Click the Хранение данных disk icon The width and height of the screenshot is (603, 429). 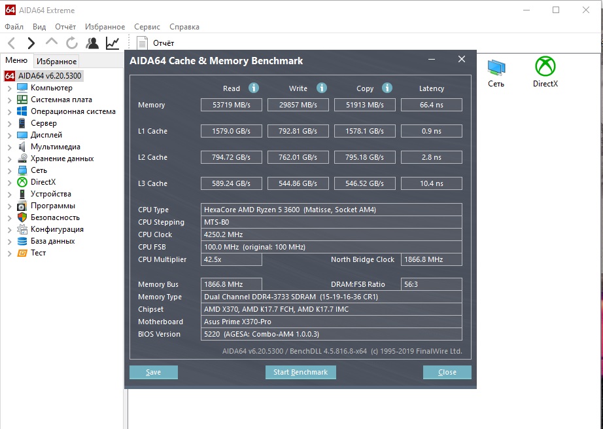[x=22, y=159]
